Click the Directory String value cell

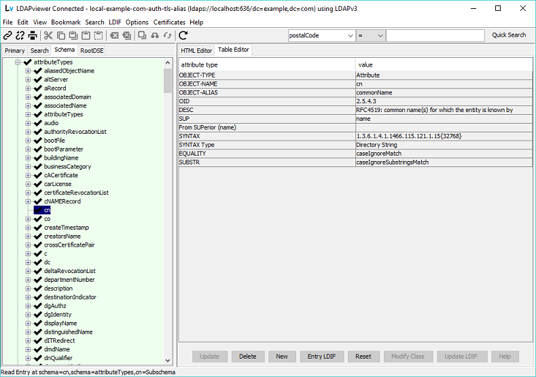(444, 145)
